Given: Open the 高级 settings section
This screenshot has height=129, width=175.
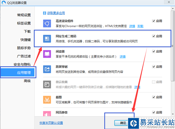Looking at the screenshot, I should (x=27, y=81).
